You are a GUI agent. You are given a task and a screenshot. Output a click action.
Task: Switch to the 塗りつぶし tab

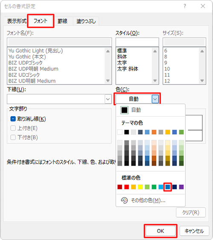pyautogui.click(x=86, y=21)
